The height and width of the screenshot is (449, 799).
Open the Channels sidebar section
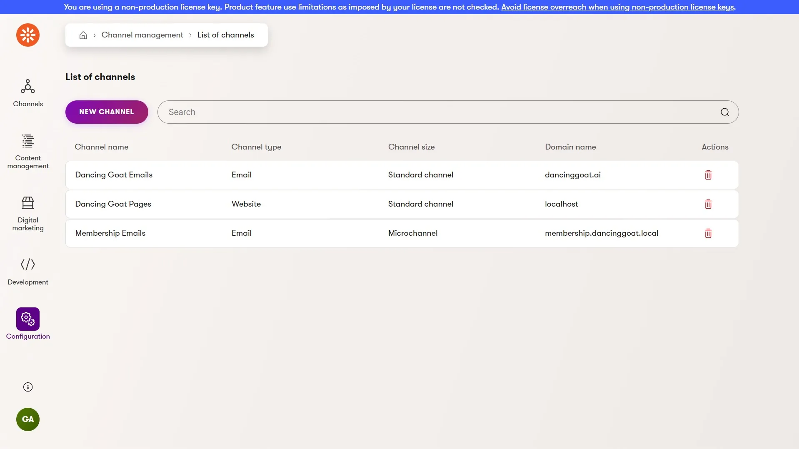(x=28, y=93)
